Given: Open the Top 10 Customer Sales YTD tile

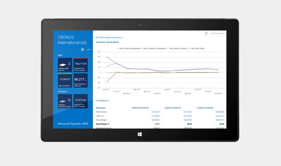Looking at the screenshot, I should click(x=80, y=80).
